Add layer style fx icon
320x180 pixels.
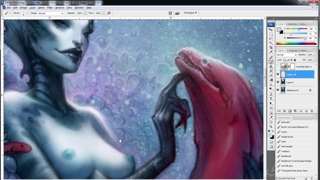[x=285, y=111]
